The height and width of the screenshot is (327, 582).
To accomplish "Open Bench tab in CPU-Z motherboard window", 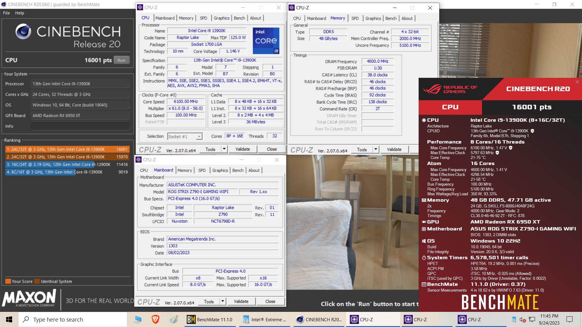I will tap(238, 170).
